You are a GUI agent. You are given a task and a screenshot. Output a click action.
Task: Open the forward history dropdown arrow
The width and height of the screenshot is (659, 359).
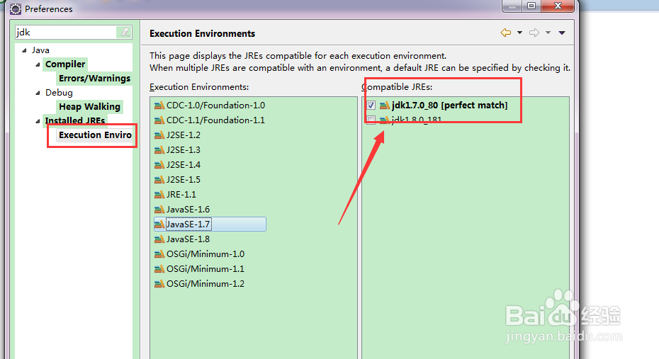click(548, 33)
